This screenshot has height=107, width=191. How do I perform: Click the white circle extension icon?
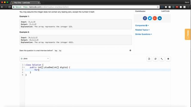181,7
